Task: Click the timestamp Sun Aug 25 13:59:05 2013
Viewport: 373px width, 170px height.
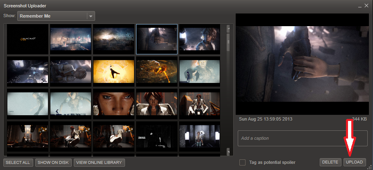Action: [266, 119]
